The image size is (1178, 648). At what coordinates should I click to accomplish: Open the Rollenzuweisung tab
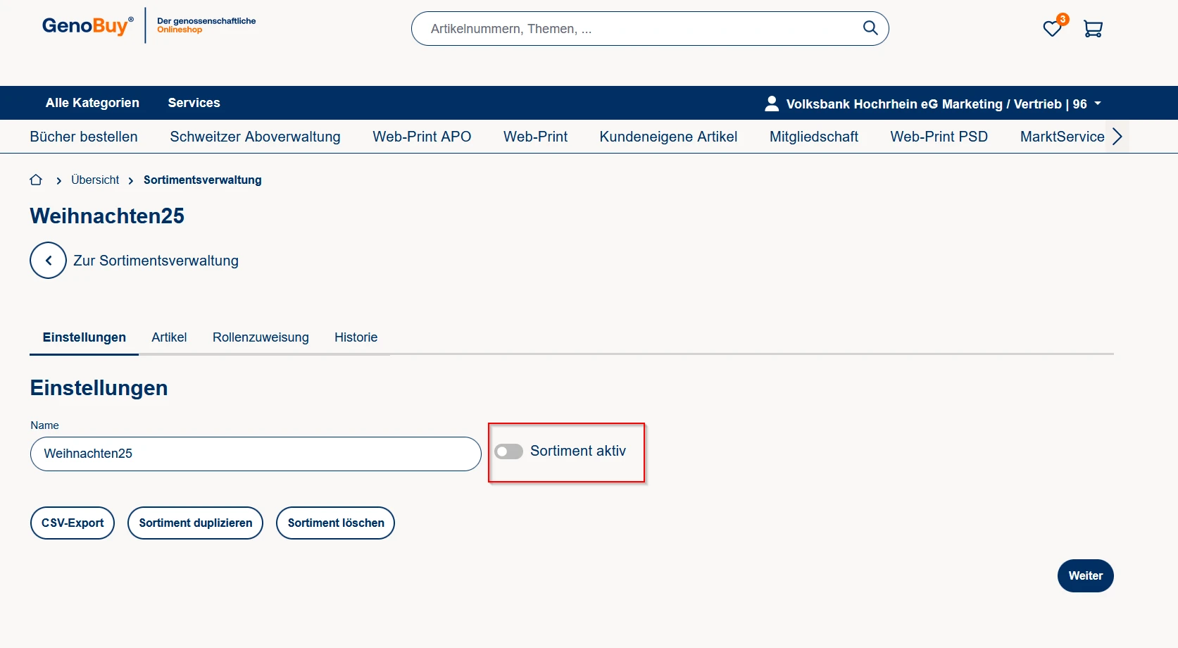pyautogui.click(x=261, y=337)
